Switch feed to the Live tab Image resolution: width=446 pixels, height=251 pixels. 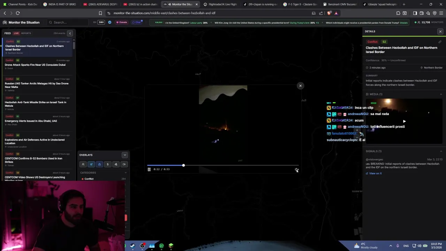(x=16, y=33)
